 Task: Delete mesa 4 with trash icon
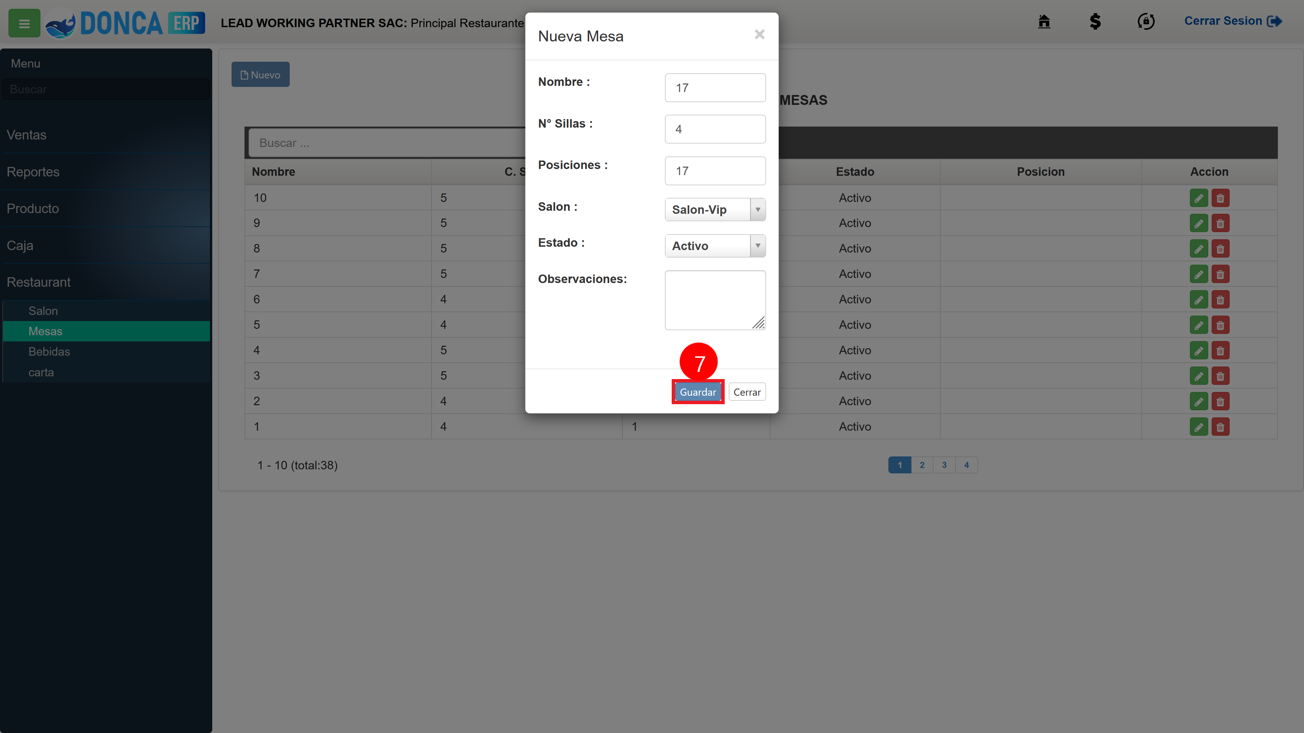1220,350
